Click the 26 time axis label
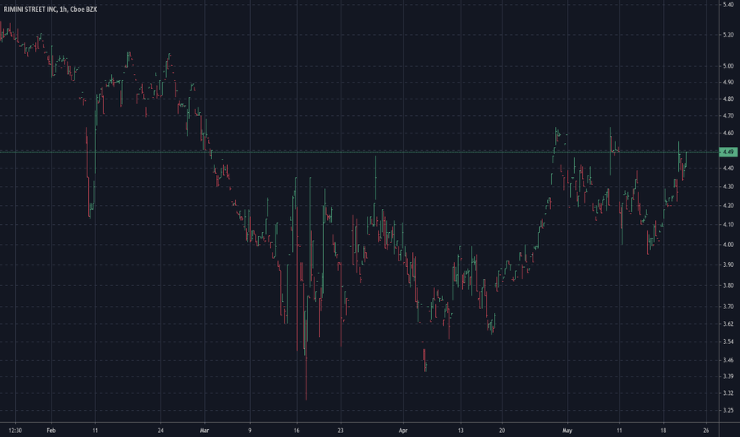Image resolution: width=740 pixels, height=437 pixels. tap(706, 431)
